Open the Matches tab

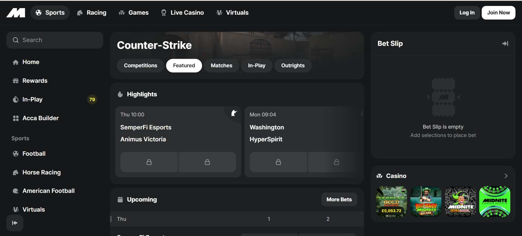221,66
